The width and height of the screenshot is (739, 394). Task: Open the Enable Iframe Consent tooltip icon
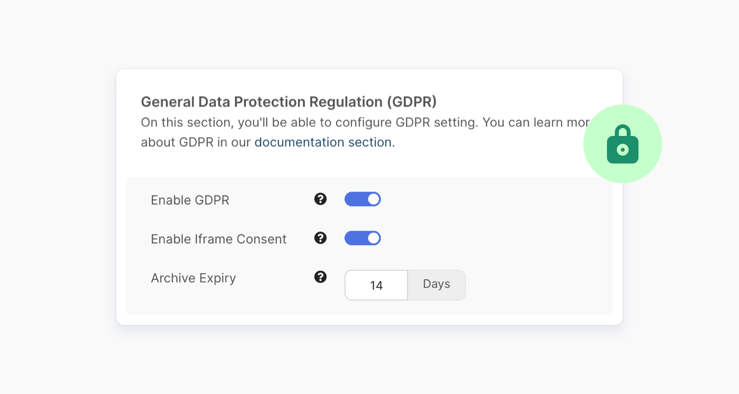[320, 238]
